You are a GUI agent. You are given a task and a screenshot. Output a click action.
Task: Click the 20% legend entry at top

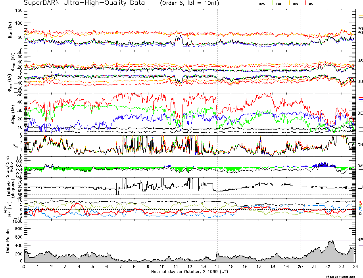tap(262, 3)
